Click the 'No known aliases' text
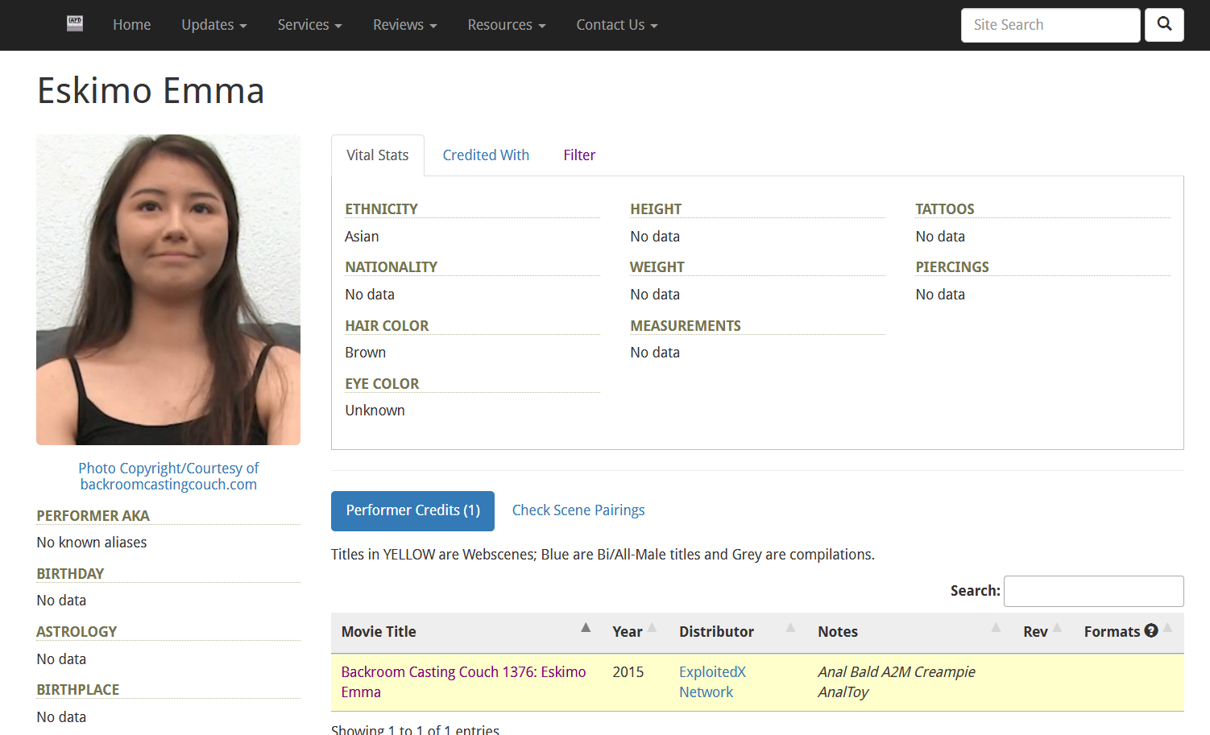1210x735 pixels. click(x=92, y=543)
